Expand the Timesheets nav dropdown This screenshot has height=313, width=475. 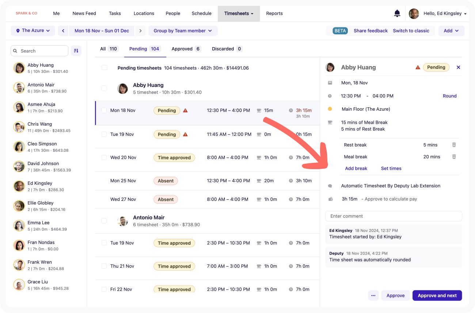(239, 14)
